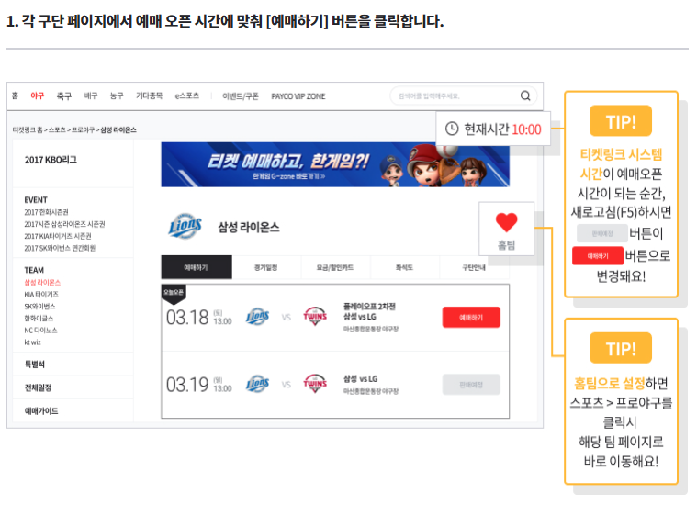Click the TEAM sidebar heading

[34, 270]
